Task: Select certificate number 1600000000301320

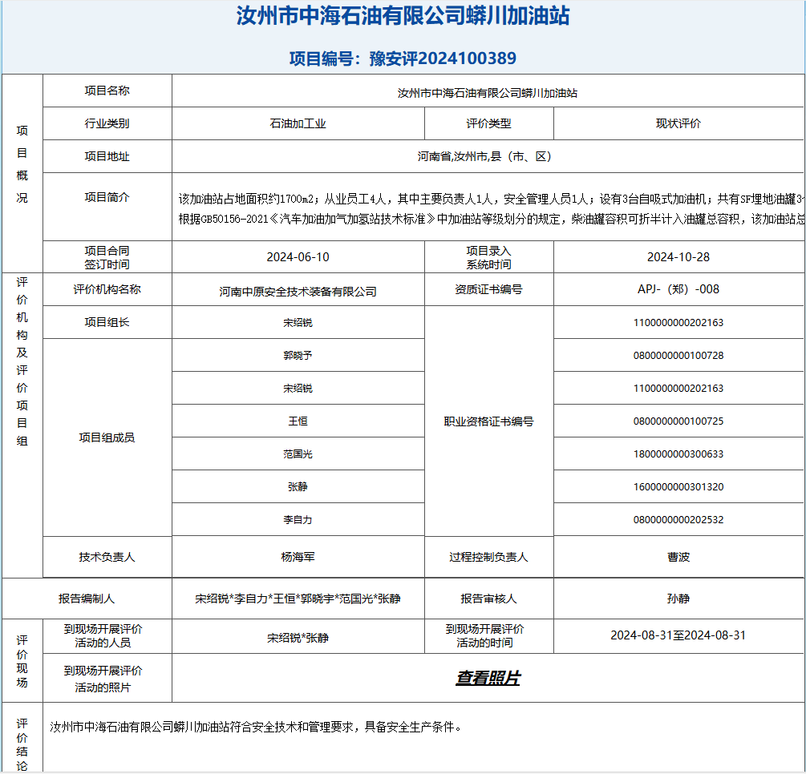Action: coord(678,487)
